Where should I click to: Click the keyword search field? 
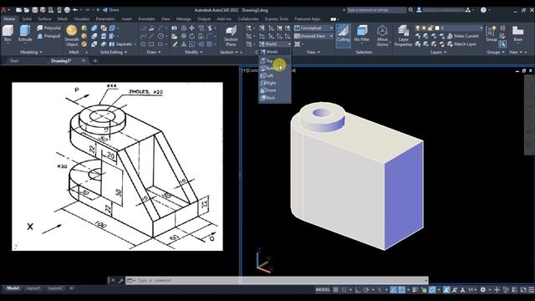pos(376,10)
